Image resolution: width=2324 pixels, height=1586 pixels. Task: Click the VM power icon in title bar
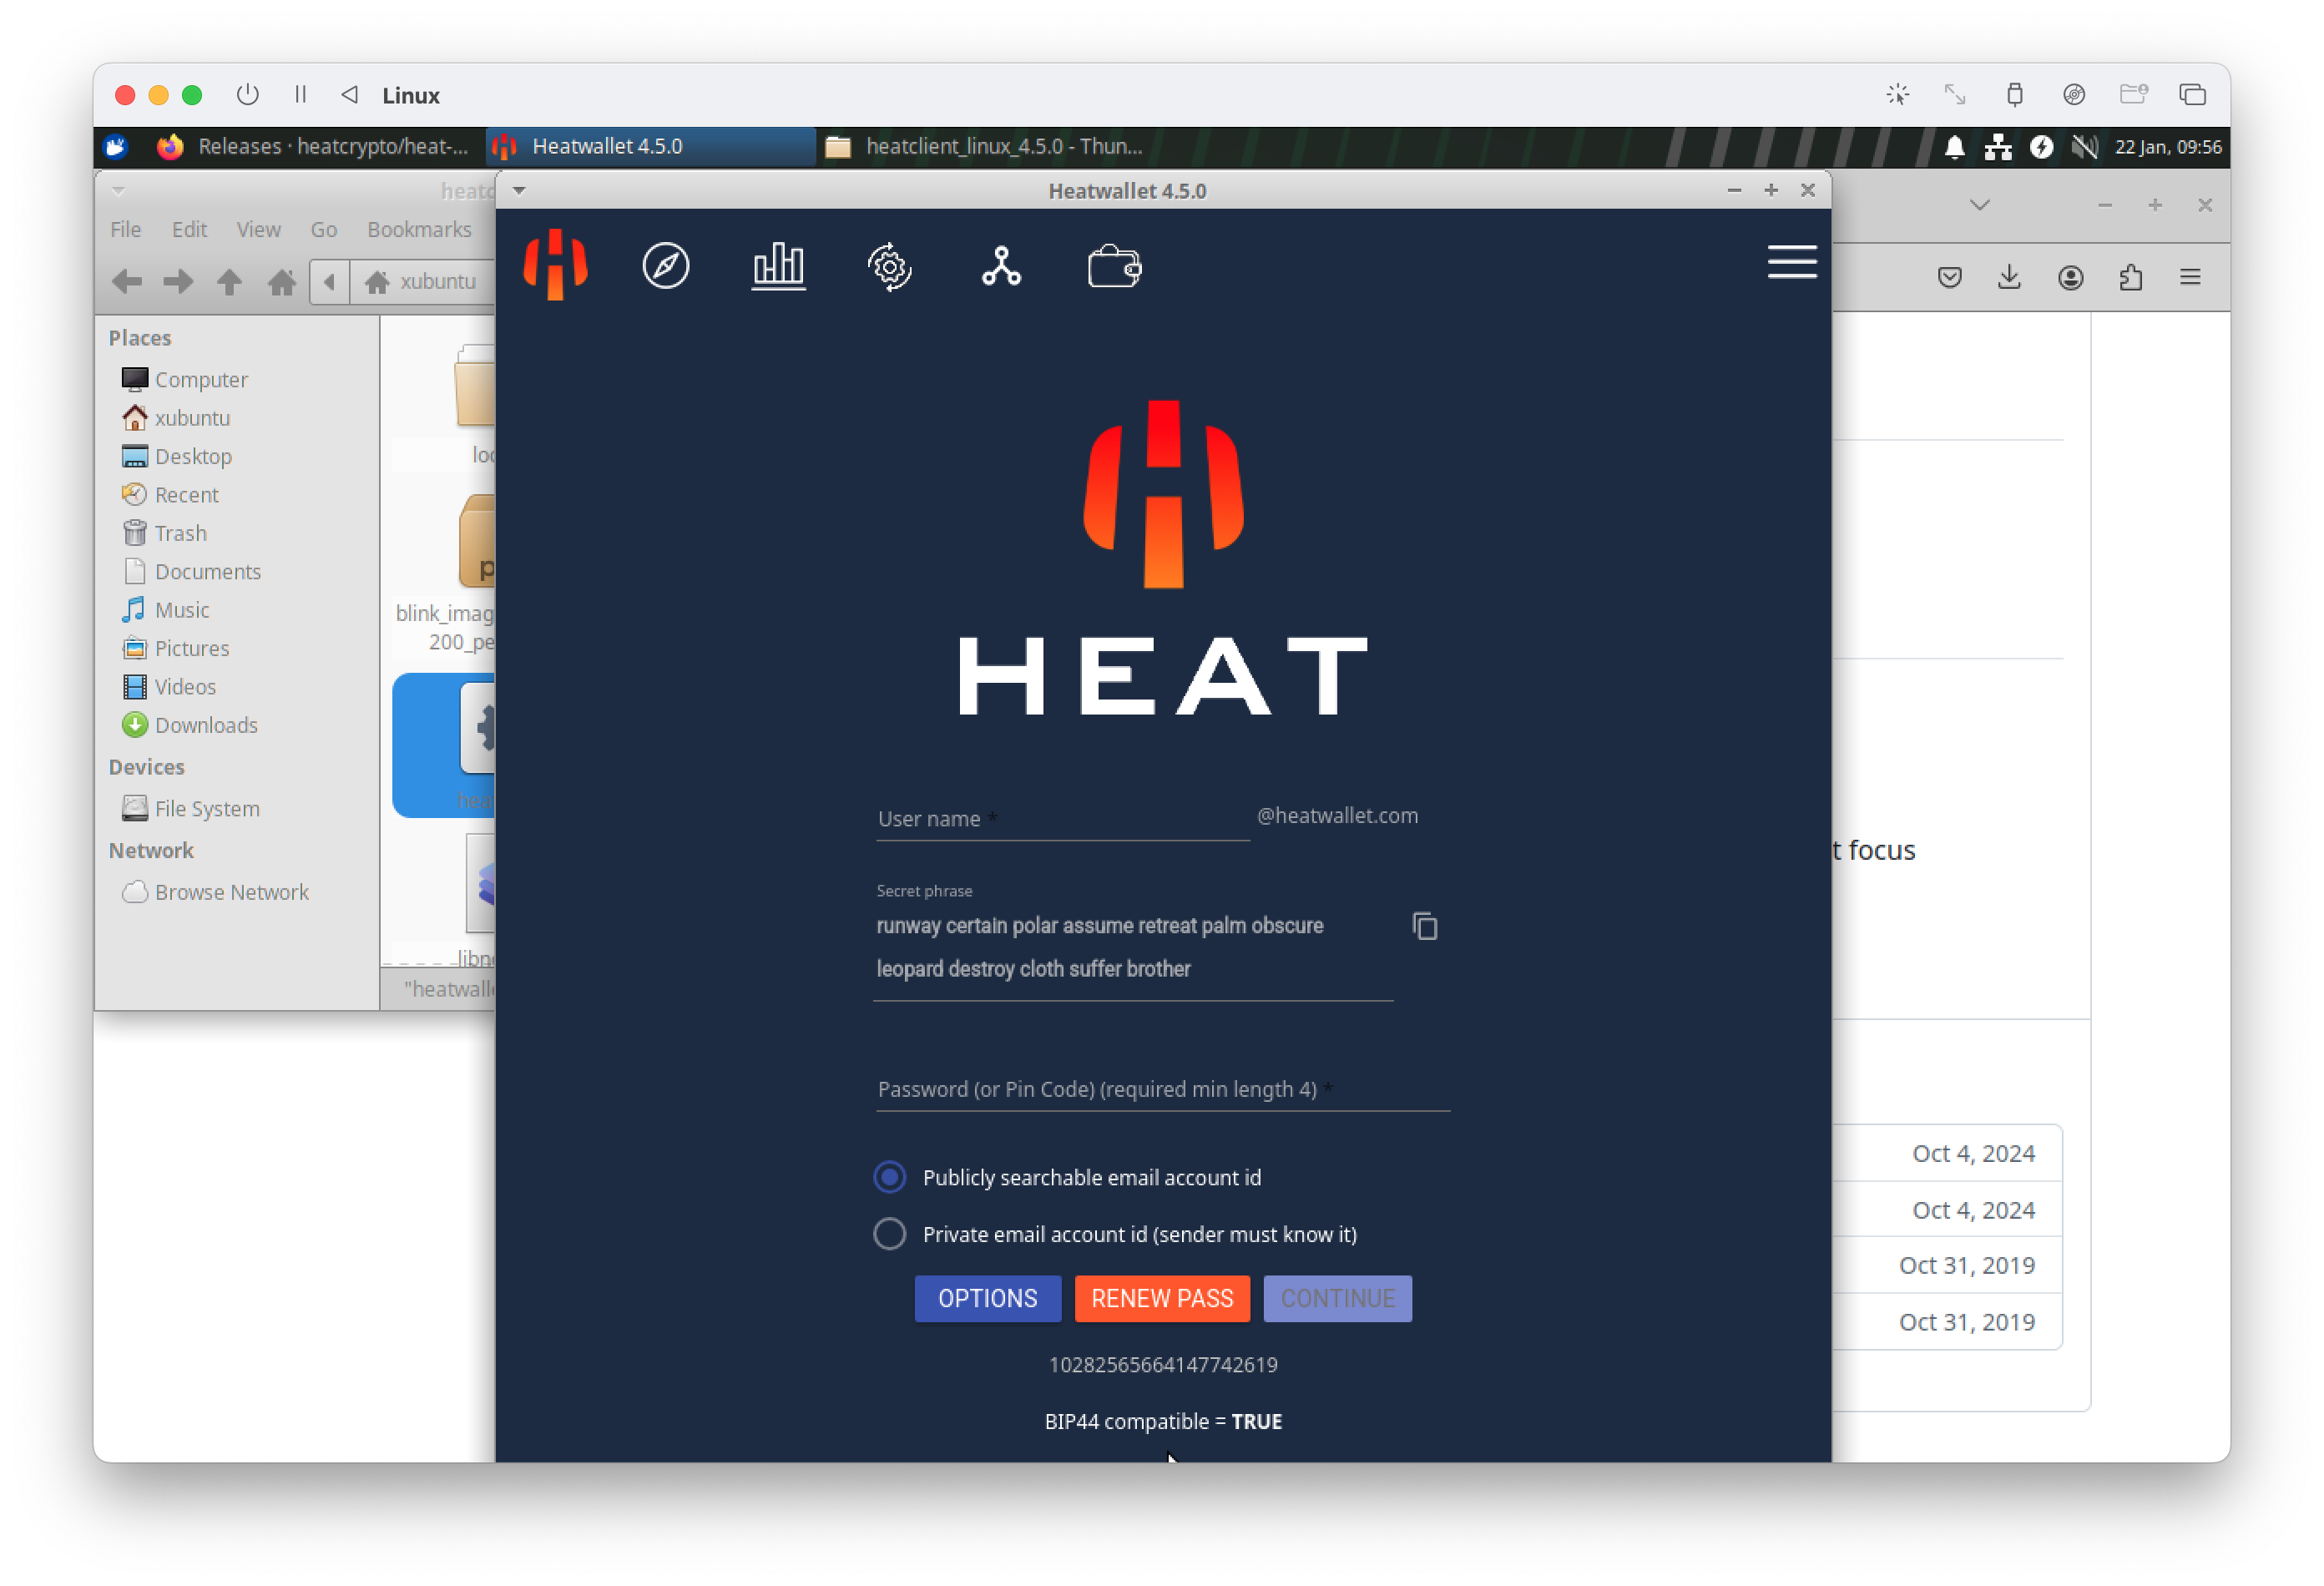(247, 94)
